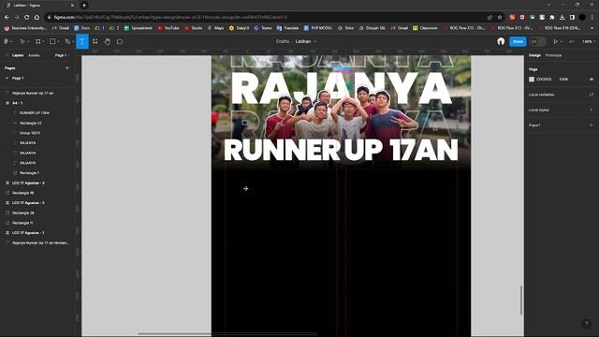Click the blue Share button
This screenshot has width=599, height=337.
point(518,41)
